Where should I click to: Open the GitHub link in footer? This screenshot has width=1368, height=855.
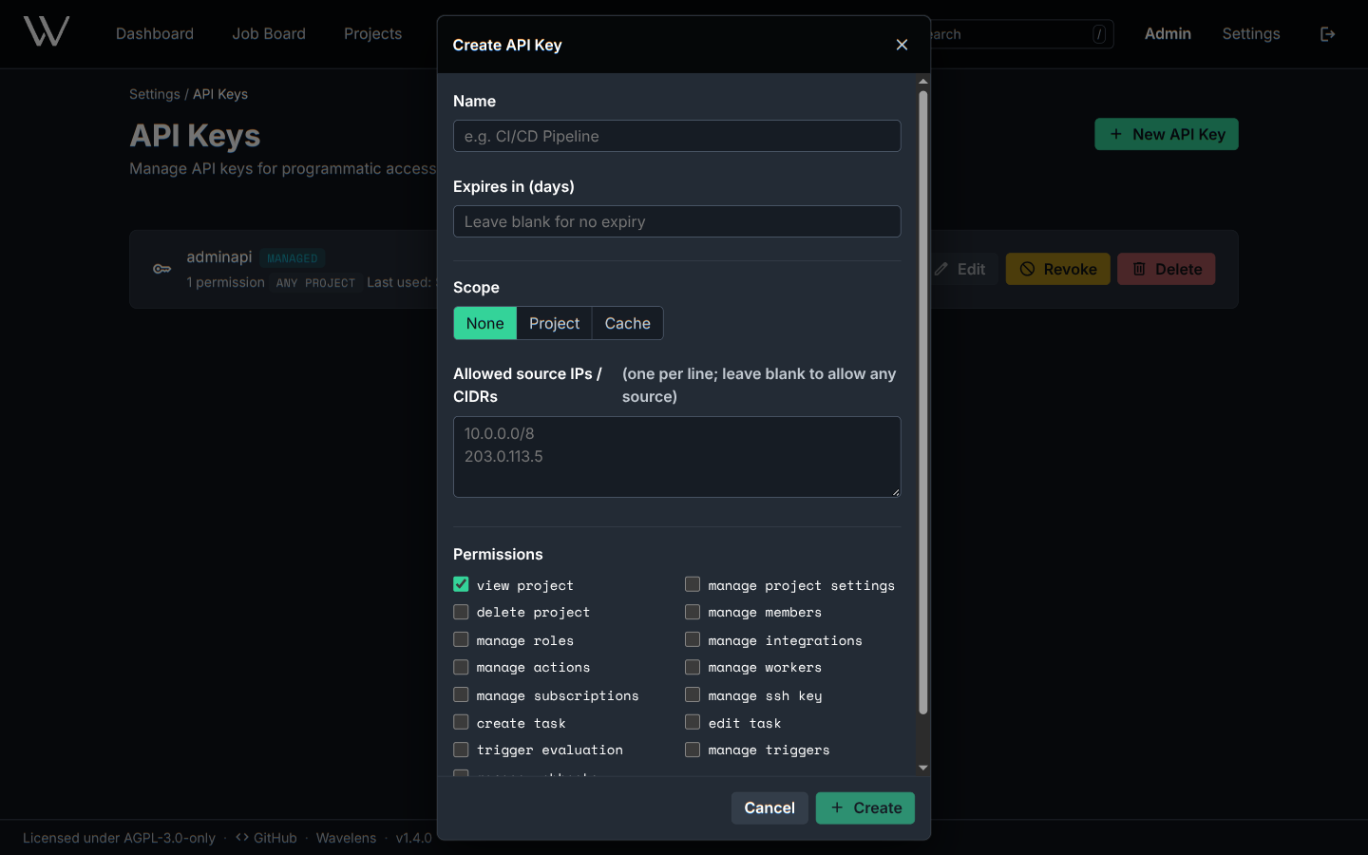(266, 838)
